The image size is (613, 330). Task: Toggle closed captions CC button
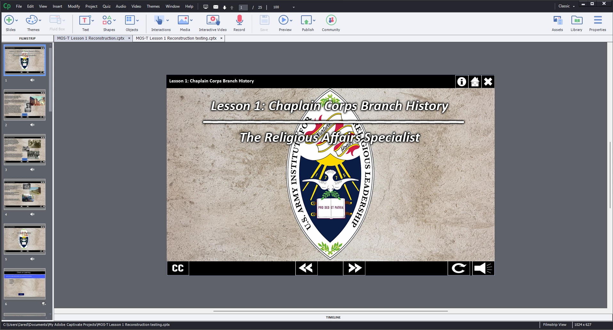click(178, 268)
